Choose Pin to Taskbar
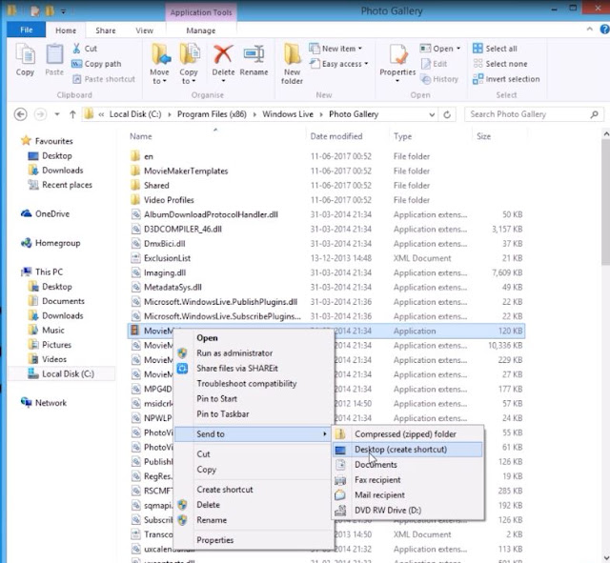Image resolution: width=610 pixels, height=563 pixels. [222, 414]
